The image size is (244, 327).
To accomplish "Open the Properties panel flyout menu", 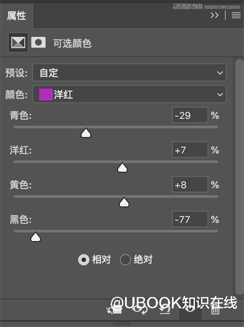I will pyautogui.click(x=236, y=15).
